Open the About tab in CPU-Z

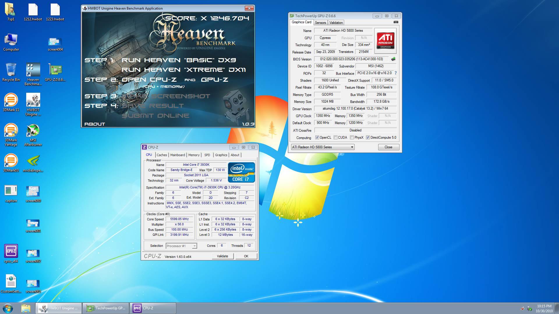[235, 155]
